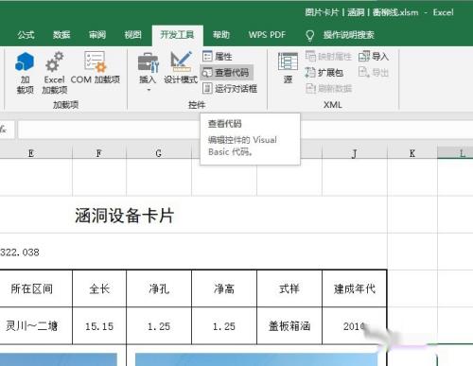Click XML 刷新数据 refresh data
This screenshot has width=473, height=366.
(328, 88)
